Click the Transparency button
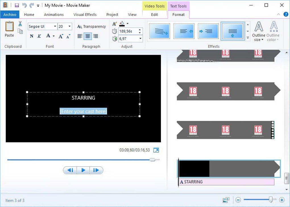 [92, 26]
